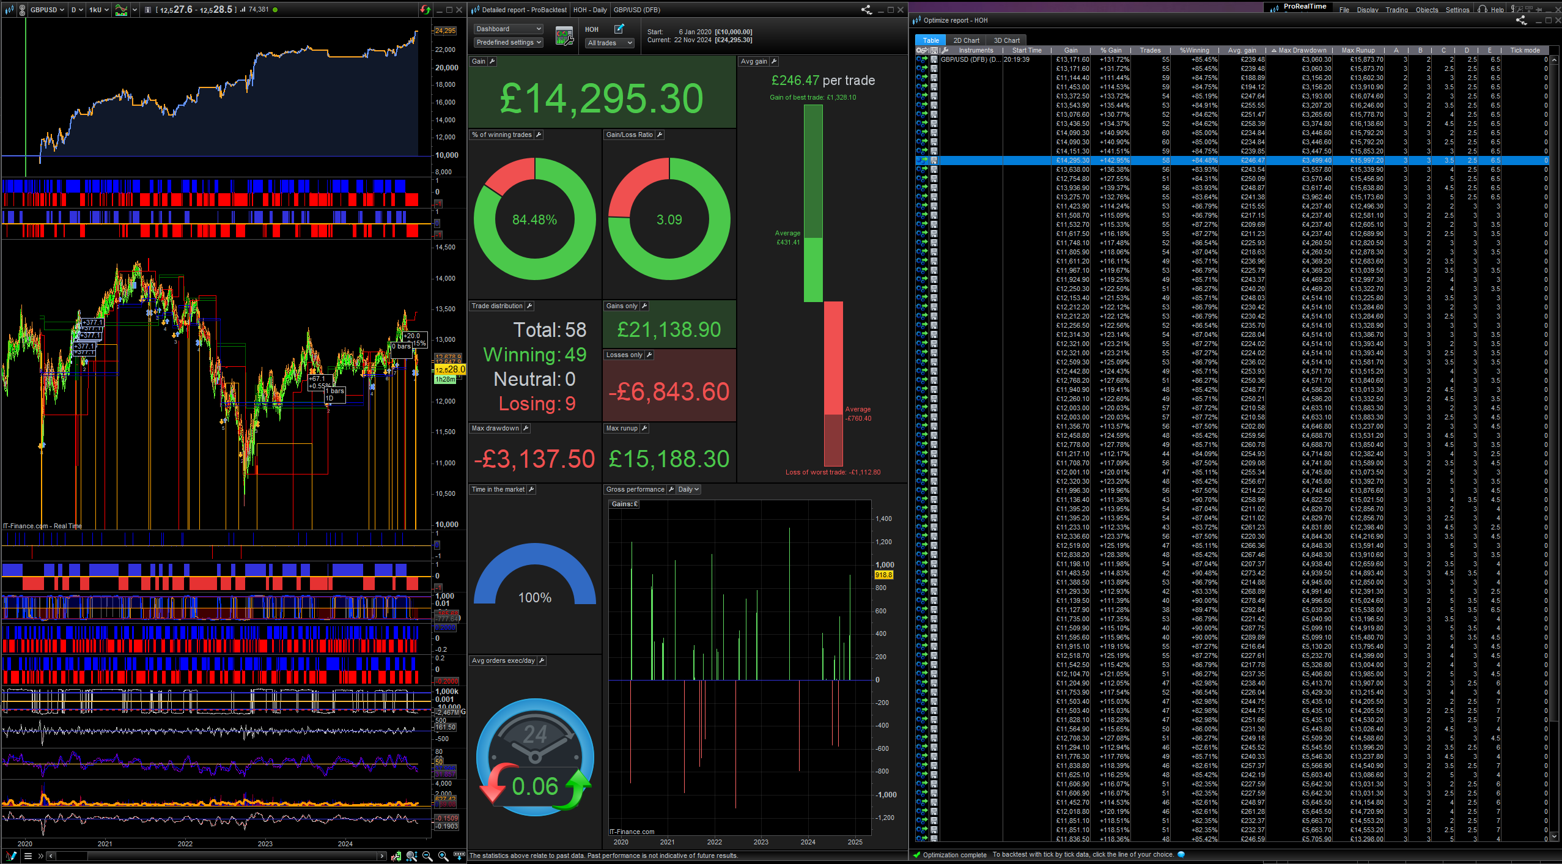Toggle the chart link chain icon
The image size is (1562, 864).
point(22,10)
